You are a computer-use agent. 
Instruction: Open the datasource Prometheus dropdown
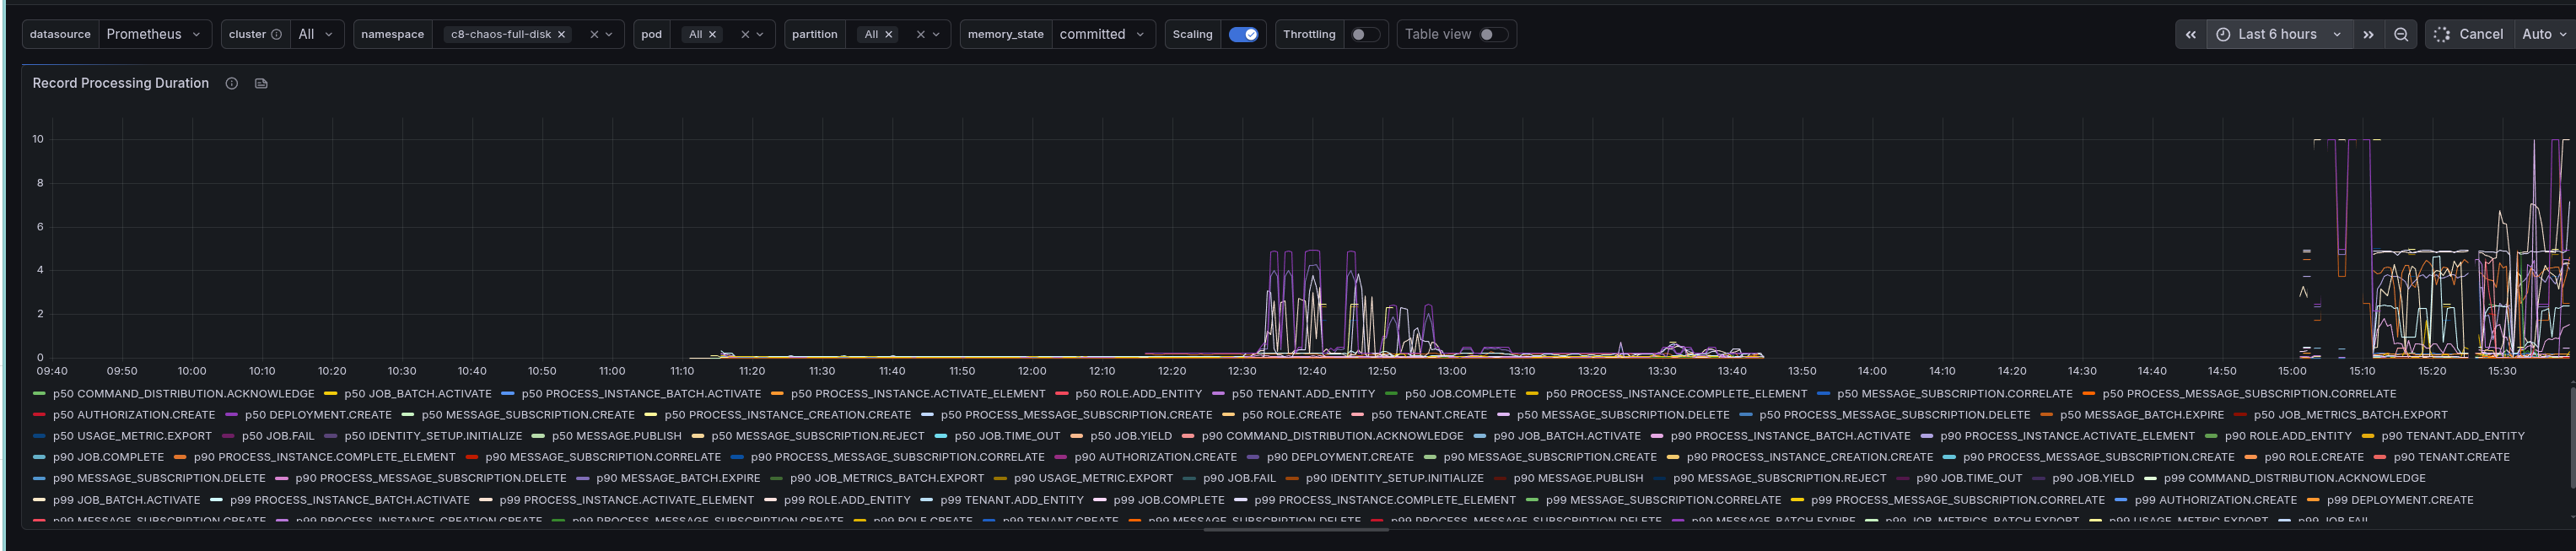tap(154, 34)
